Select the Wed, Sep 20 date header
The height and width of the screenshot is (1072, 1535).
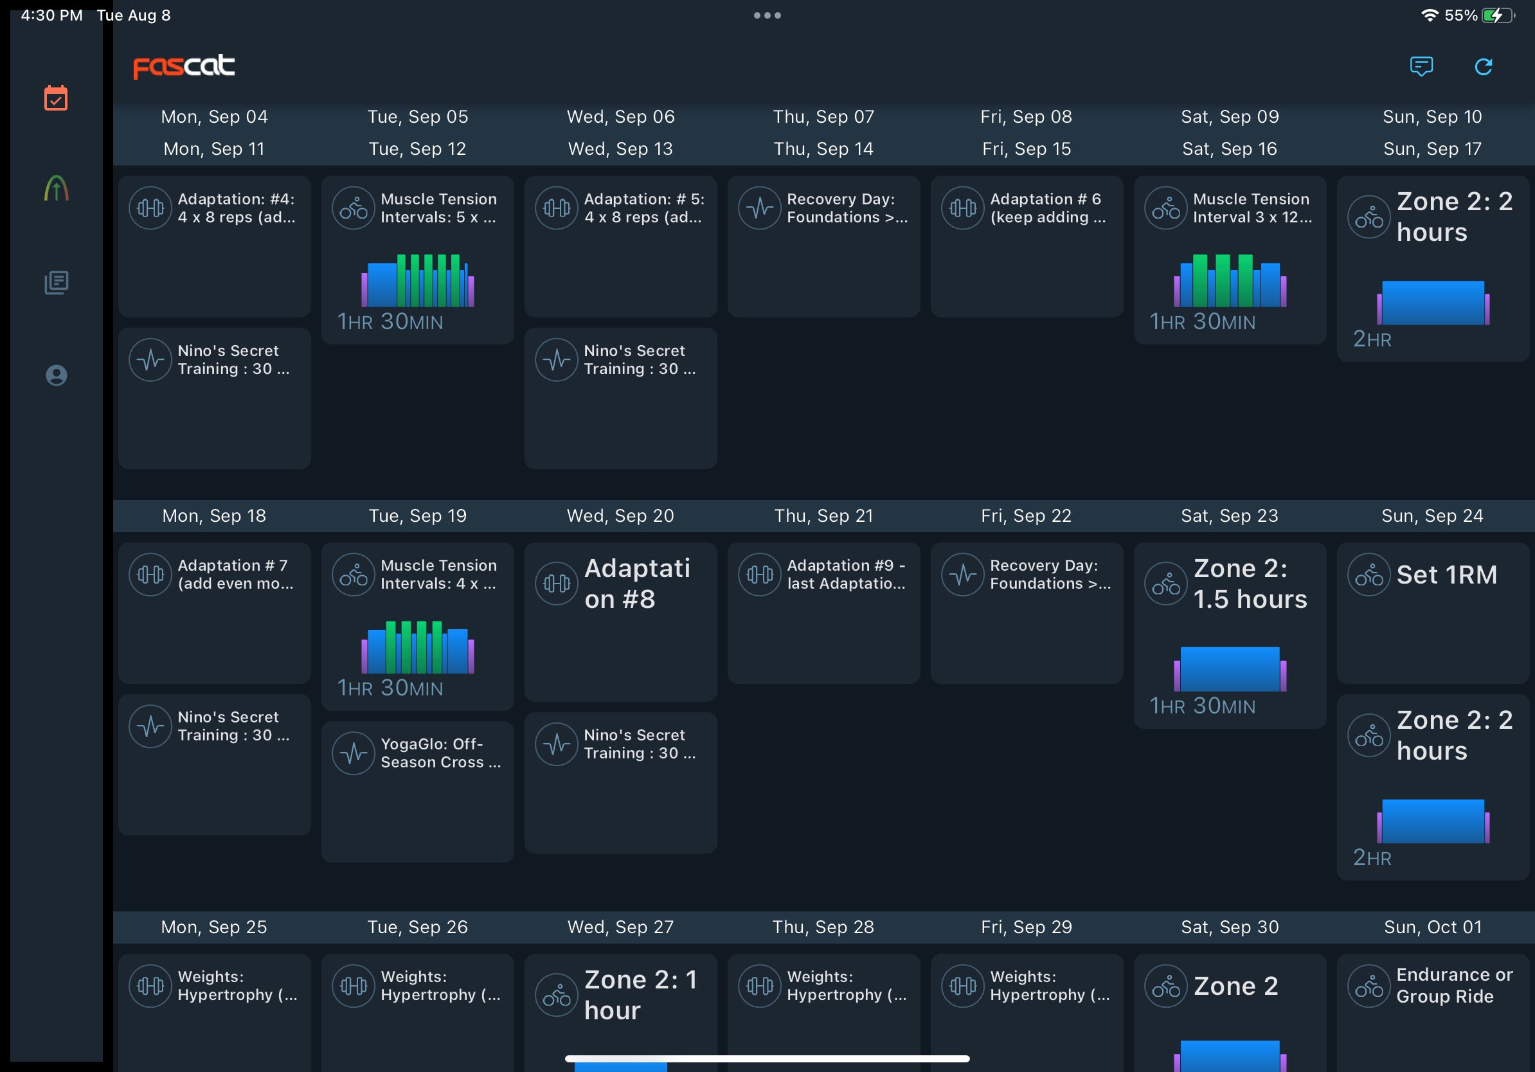click(x=620, y=515)
